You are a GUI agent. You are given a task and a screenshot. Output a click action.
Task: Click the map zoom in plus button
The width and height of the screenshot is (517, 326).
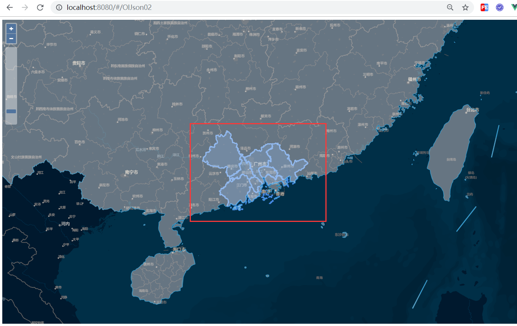click(11, 28)
